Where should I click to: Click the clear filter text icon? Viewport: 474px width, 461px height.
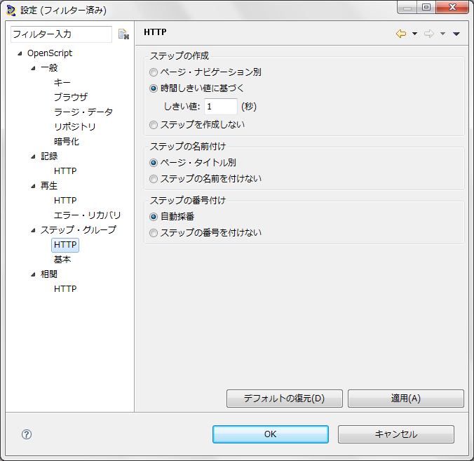click(x=123, y=34)
